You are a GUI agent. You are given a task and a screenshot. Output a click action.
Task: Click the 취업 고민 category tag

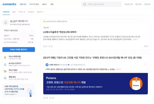tap(46, 28)
